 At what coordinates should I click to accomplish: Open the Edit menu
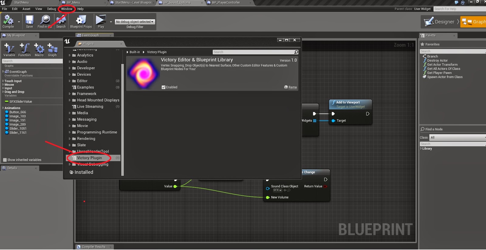click(15, 9)
